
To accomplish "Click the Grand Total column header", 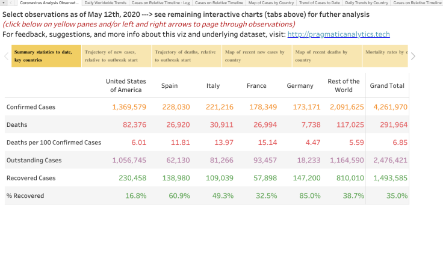I will pyautogui.click(x=387, y=85).
